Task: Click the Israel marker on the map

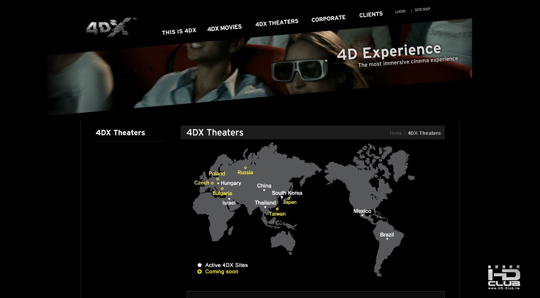Action: coord(229,199)
